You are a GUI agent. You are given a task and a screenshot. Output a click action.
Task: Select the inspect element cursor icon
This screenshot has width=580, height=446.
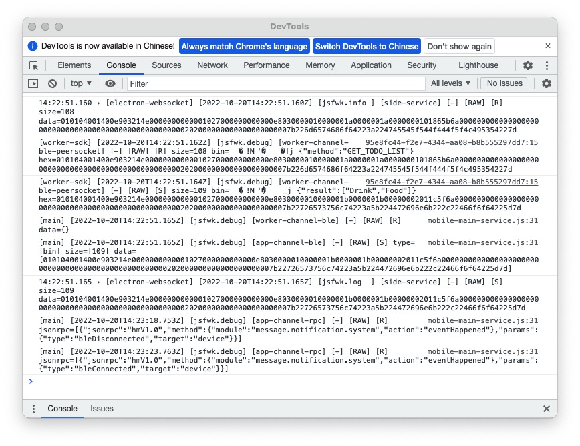(35, 65)
